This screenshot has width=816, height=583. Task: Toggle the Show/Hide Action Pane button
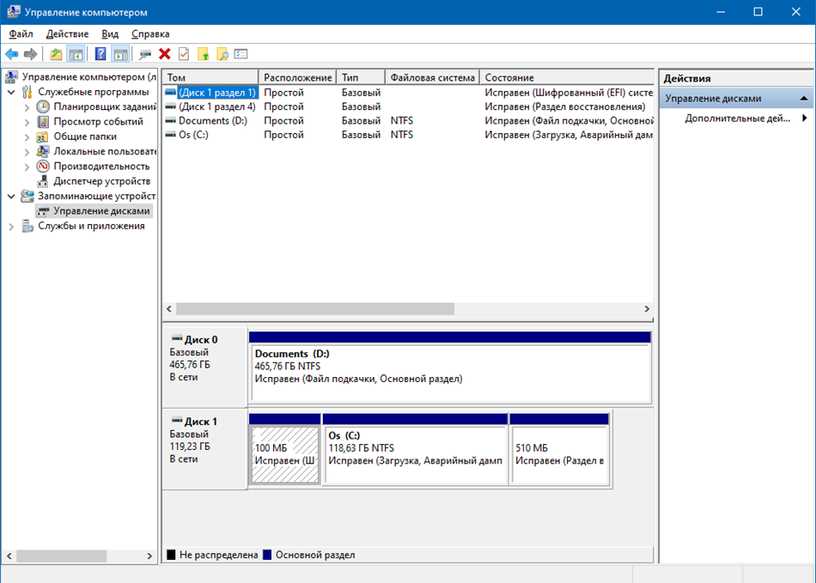click(120, 54)
